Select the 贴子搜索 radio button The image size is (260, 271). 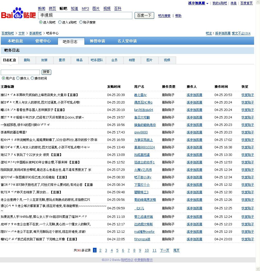[x=81, y=22]
